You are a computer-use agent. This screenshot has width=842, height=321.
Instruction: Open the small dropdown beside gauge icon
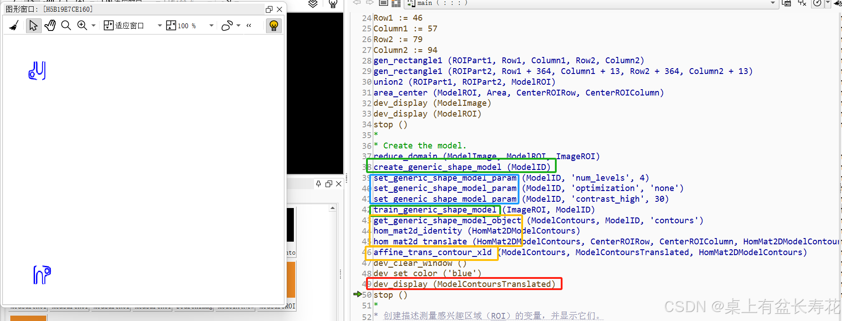[x=828, y=3]
